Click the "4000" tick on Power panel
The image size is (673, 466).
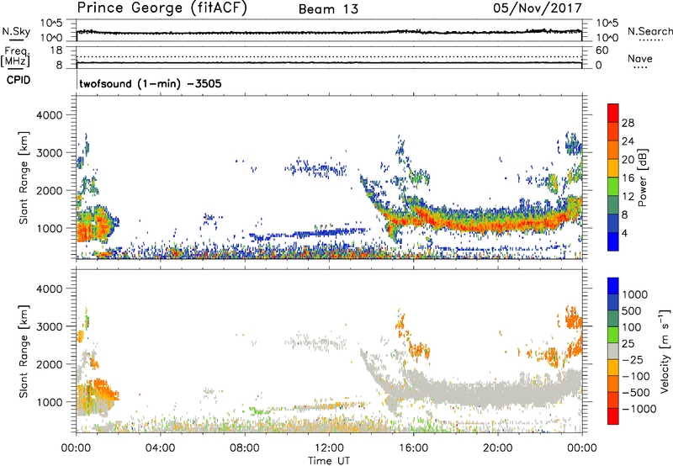[x=50, y=115]
